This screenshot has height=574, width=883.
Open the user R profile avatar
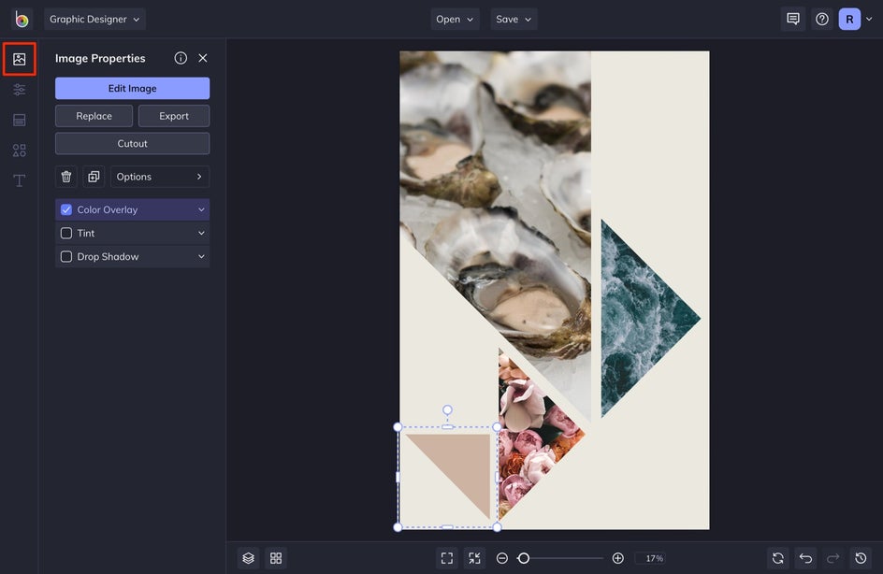849,19
